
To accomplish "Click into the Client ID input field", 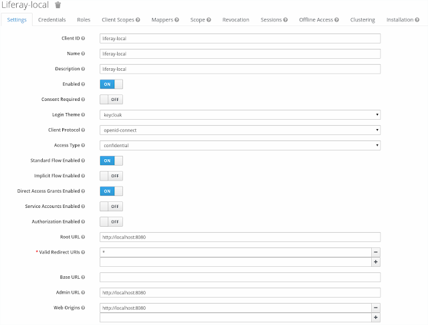I will click(240, 39).
